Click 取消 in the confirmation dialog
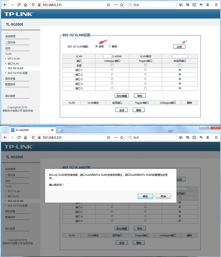Viewport: 221px width, 257px height. [163, 196]
